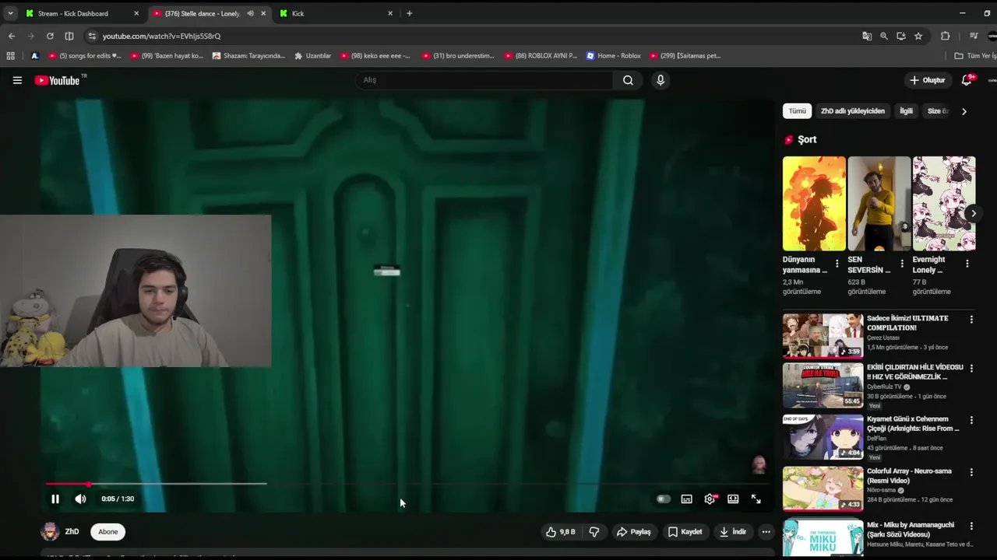
Task: Select ZhD adlı yükleyiciden chip
Action: tap(853, 111)
